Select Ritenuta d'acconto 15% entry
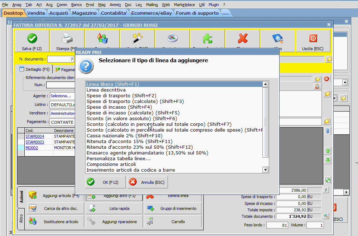The height and width of the screenshot is (236, 358). (174, 141)
